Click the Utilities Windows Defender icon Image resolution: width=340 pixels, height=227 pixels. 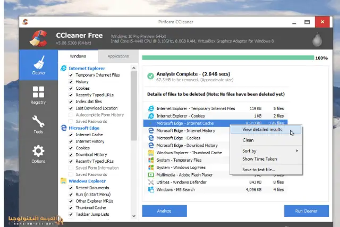click(151, 182)
